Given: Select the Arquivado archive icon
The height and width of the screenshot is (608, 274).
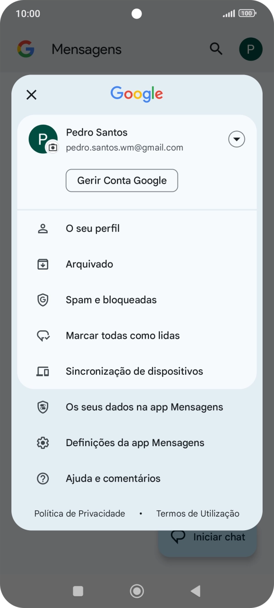Looking at the screenshot, I should click(x=42, y=264).
